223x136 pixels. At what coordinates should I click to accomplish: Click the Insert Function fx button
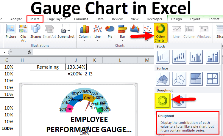click(x=29, y=52)
